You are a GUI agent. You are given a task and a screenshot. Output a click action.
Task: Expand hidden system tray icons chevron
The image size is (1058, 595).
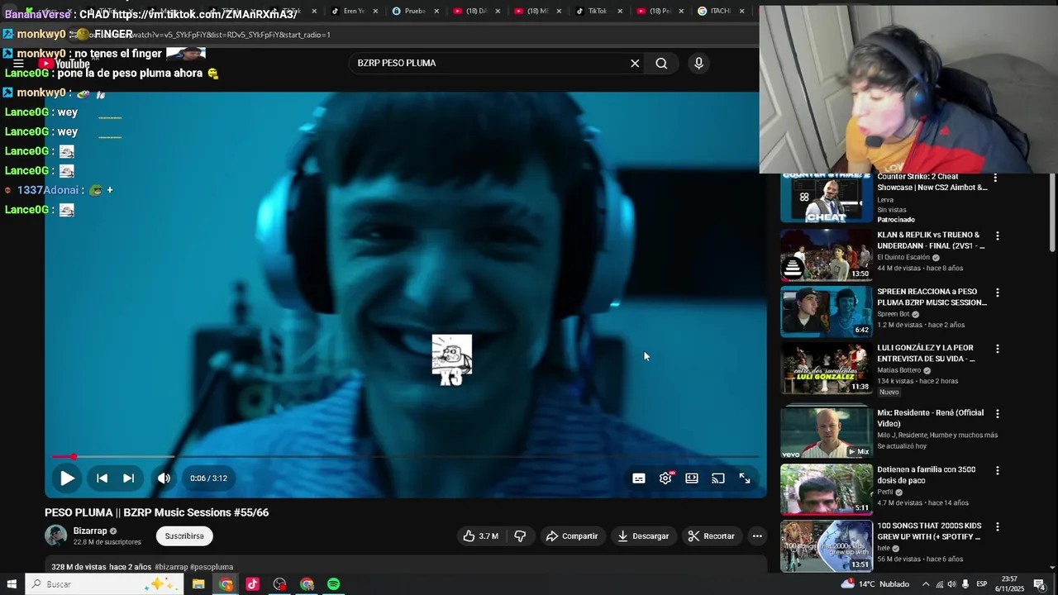[926, 584]
